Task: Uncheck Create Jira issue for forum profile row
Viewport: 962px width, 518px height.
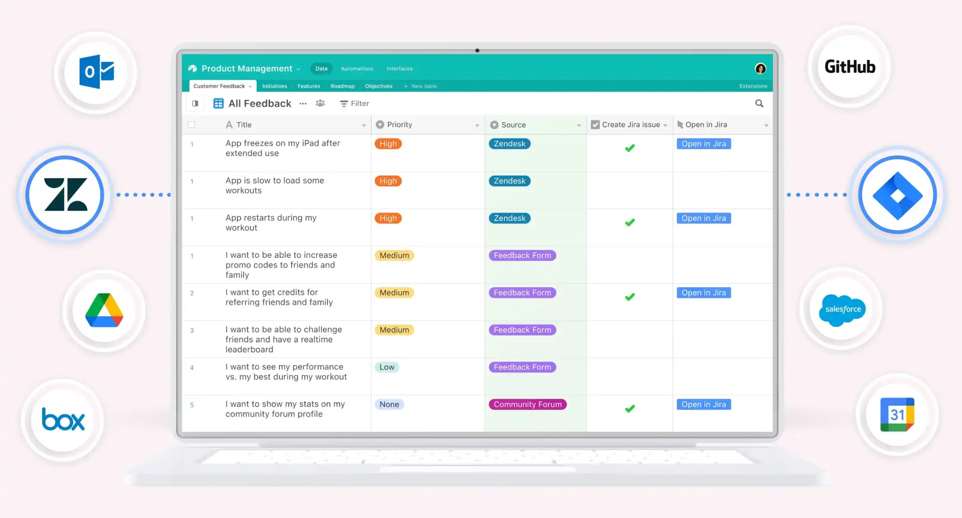Action: (x=630, y=409)
